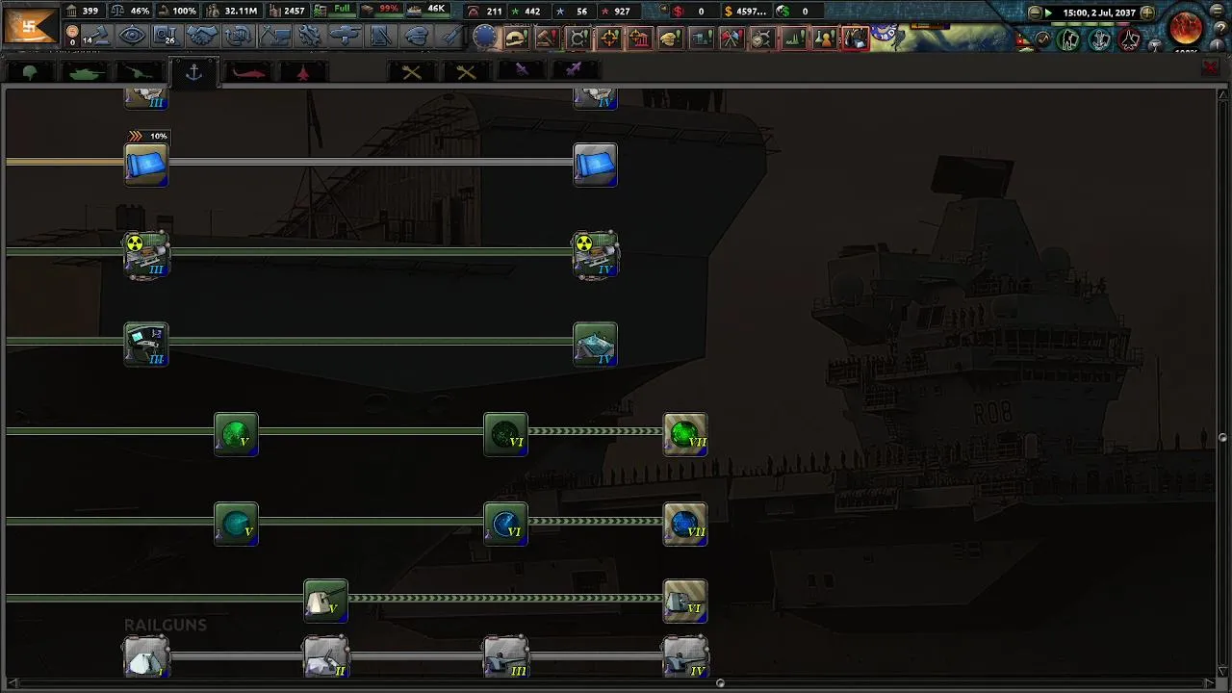Decrease game speed with minus button

(x=1035, y=13)
